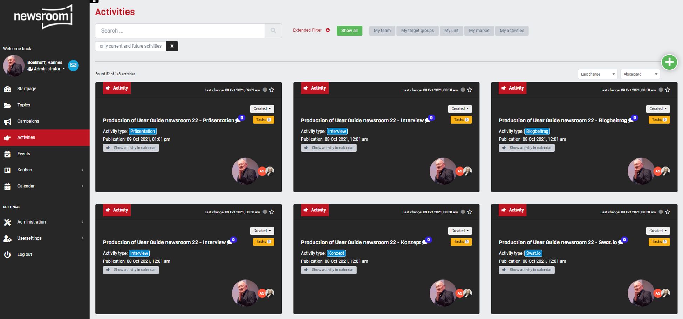Image resolution: width=683 pixels, height=319 pixels.
Task: Open the Extended Filter link
Action: pos(311,30)
